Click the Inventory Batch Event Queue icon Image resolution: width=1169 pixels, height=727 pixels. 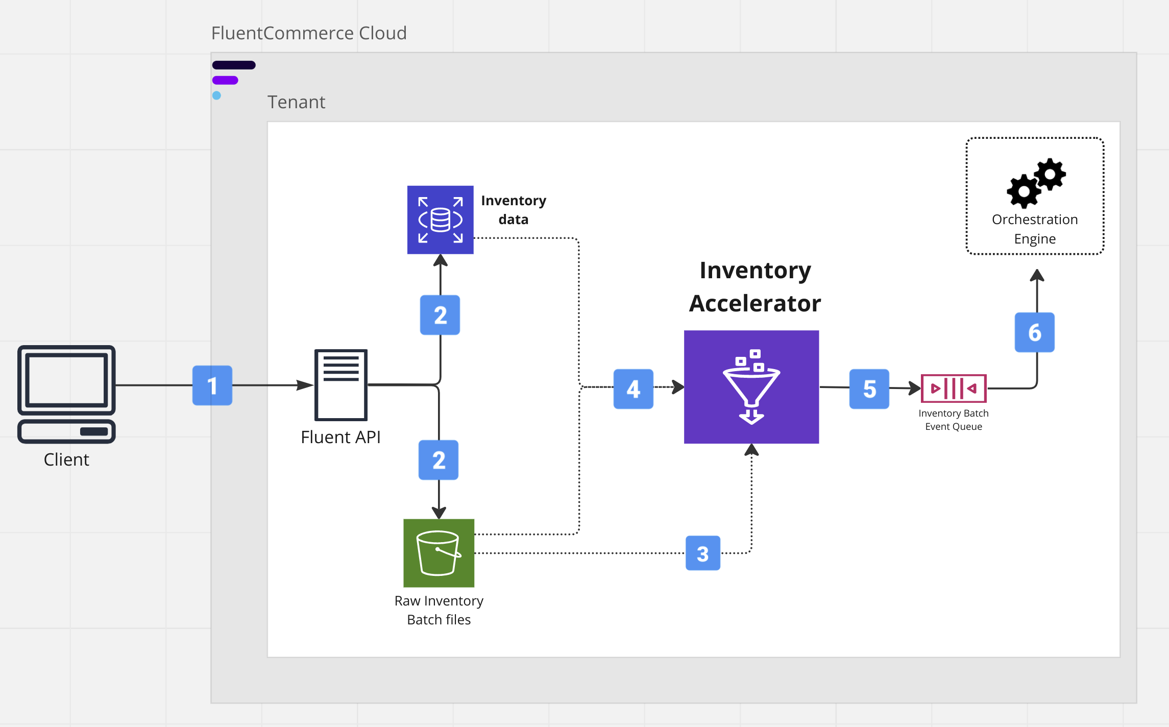pos(953,389)
